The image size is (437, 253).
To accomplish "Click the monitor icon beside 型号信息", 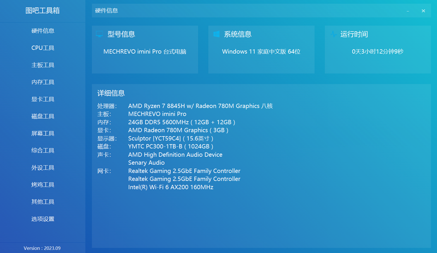I will pos(99,34).
